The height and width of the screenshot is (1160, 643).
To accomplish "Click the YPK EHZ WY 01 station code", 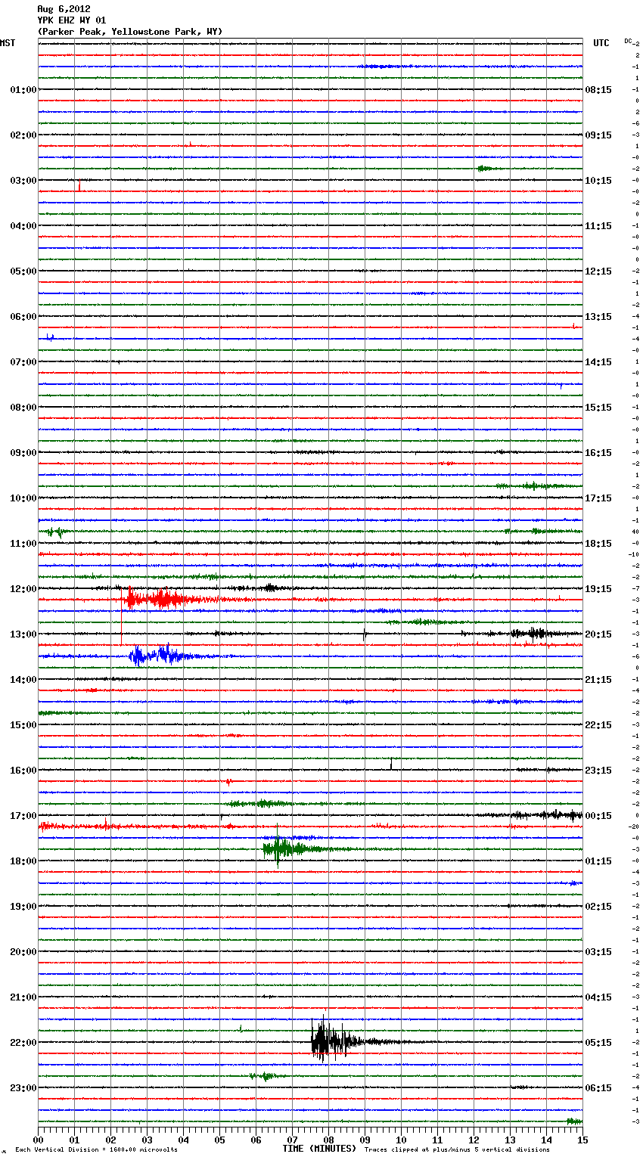I will pos(72,20).
